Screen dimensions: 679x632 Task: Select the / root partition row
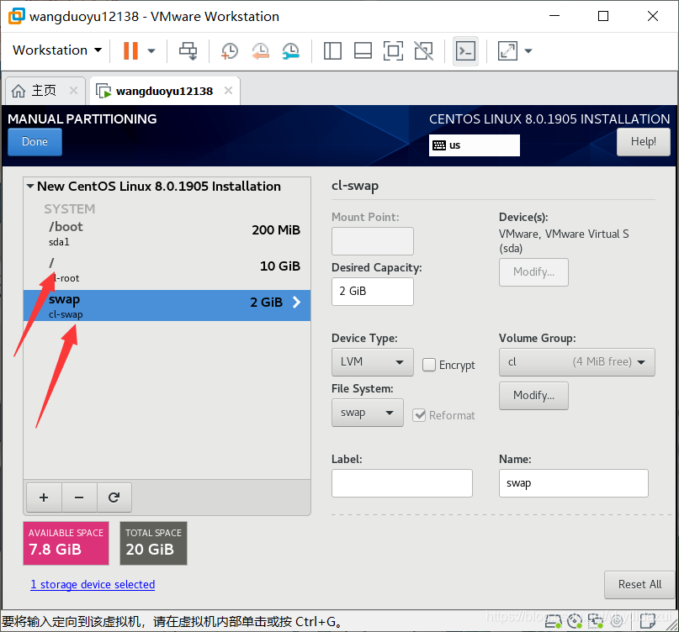(167, 271)
